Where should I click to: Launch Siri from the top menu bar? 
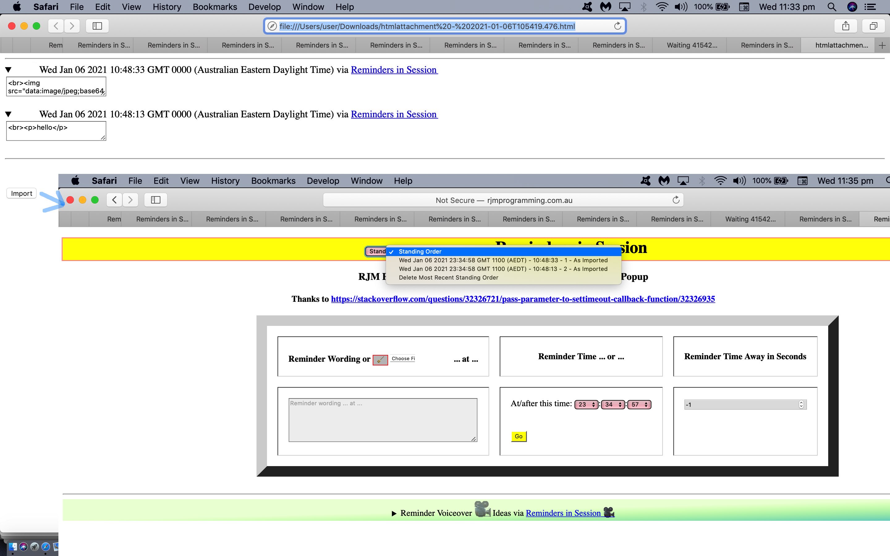pos(852,6)
